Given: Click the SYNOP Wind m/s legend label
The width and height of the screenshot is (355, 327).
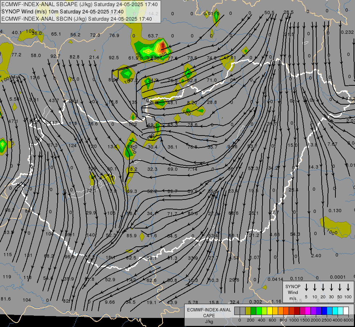Looking at the screenshot, I should (x=293, y=292).
